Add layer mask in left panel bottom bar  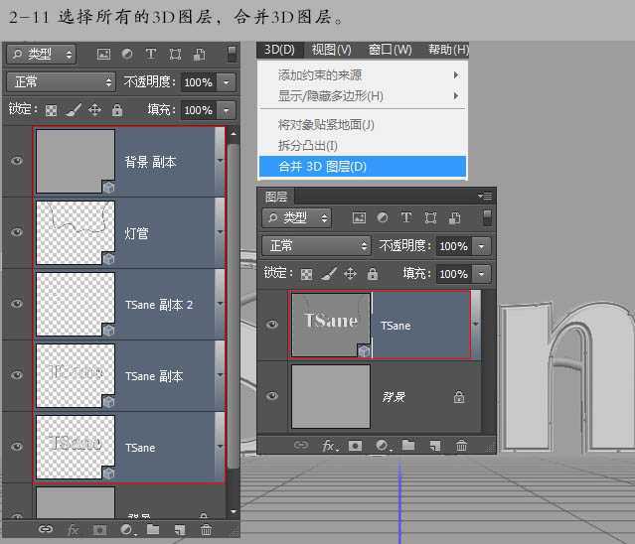click(99, 529)
